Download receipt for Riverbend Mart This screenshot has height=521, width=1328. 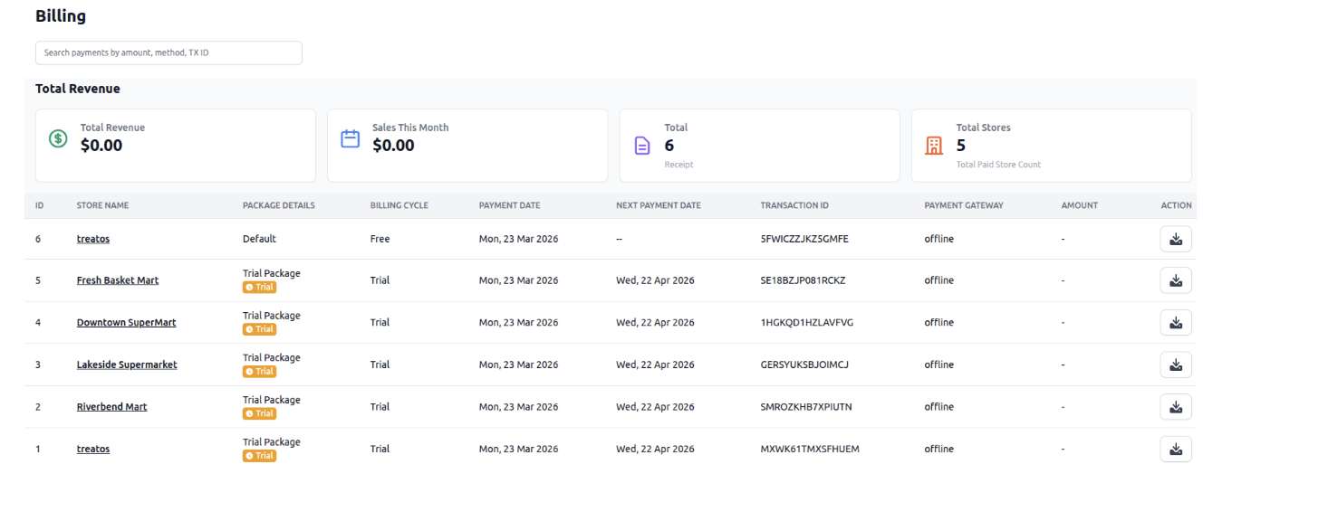click(1176, 407)
